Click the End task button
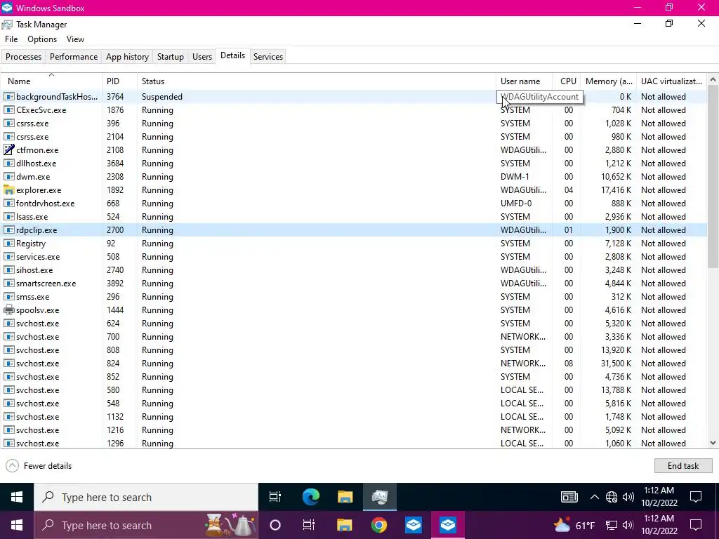This screenshot has width=719, height=539. pyautogui.click(x=682, y=466)
